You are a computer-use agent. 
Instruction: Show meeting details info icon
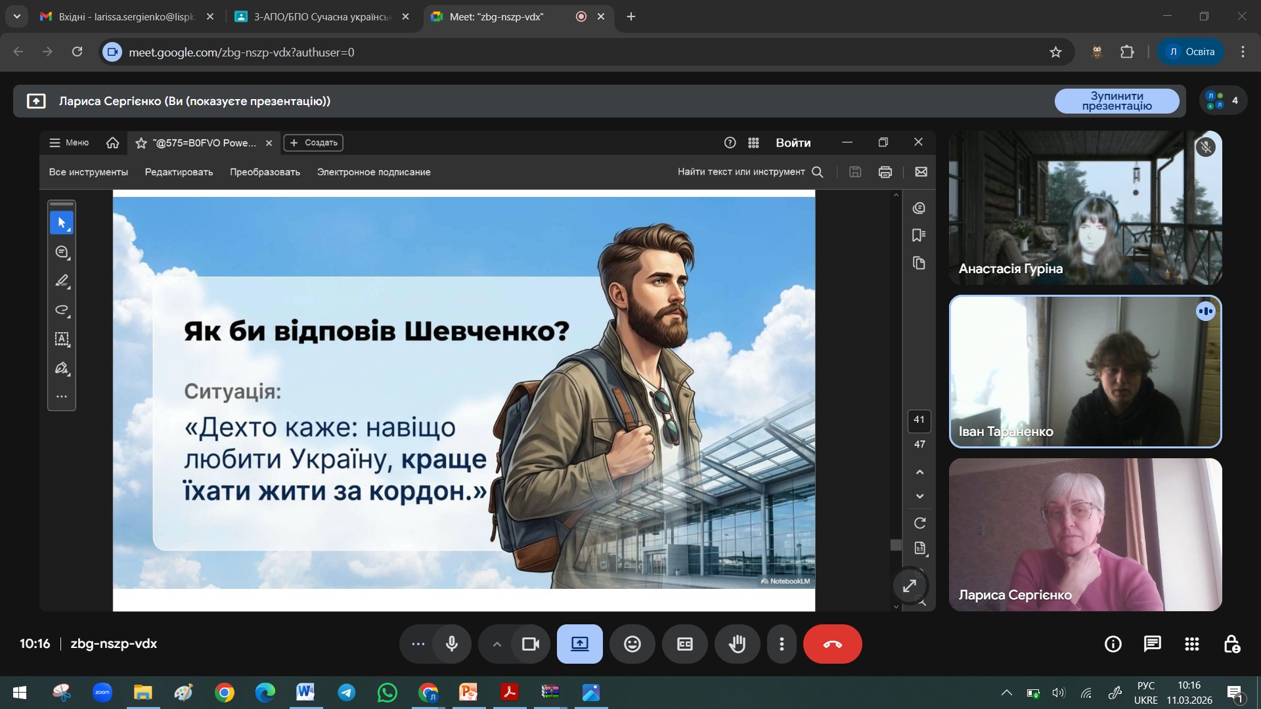pos(1113,644)
